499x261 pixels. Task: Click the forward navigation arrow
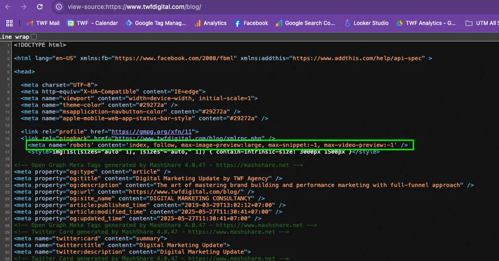[x=24, y=7]
